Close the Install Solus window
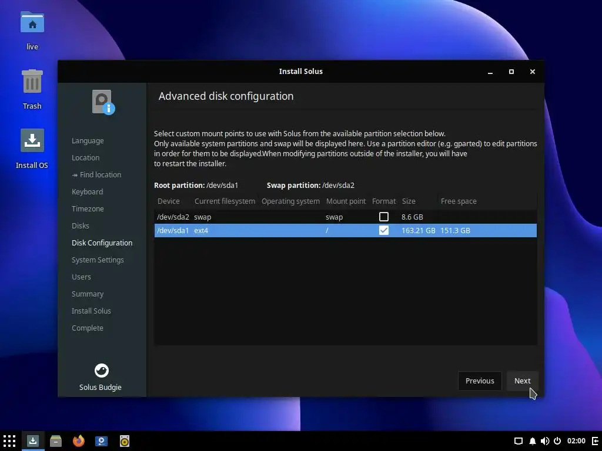The image size is (602, 451). pos(532,72)
